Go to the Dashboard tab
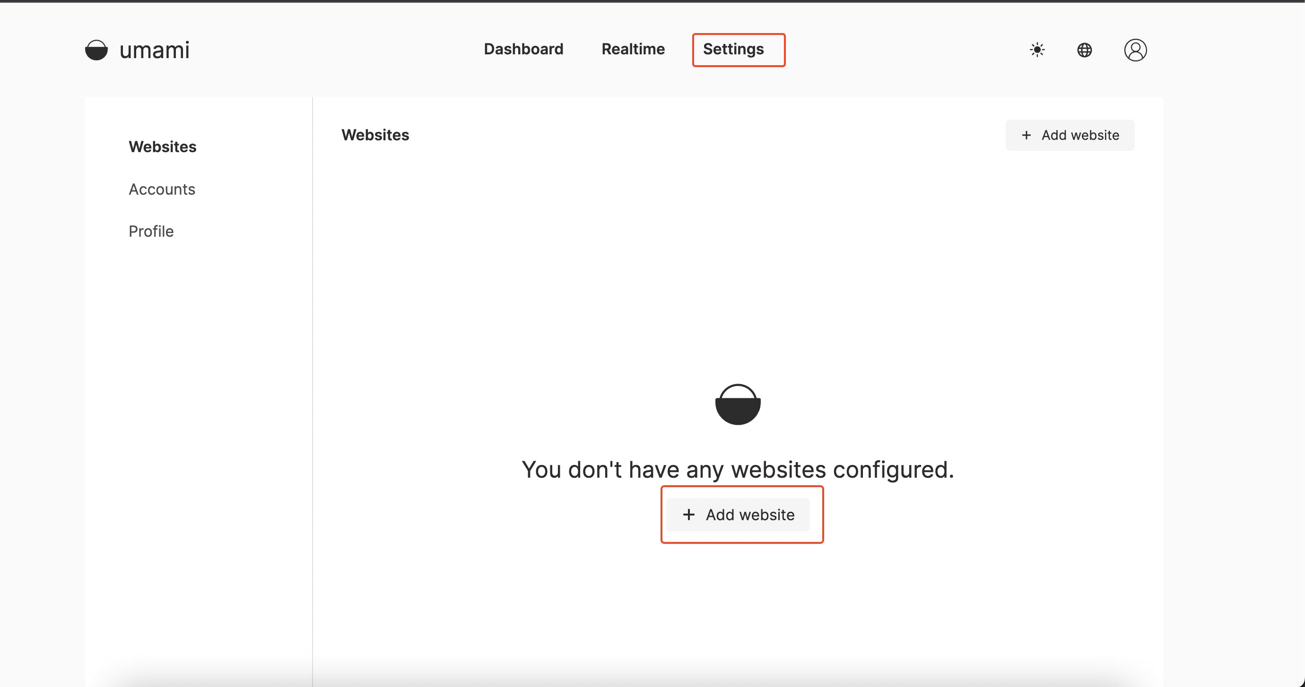This screenshot has width=1305, height=687. [x=523, y=49]
